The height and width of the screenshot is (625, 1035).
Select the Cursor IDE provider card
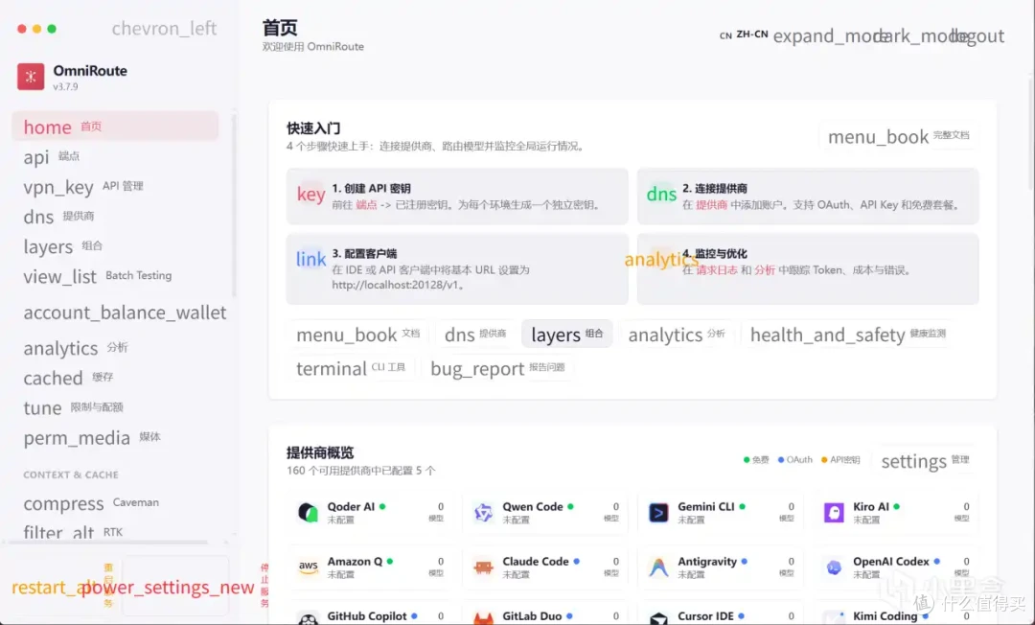tap(721, 613)
